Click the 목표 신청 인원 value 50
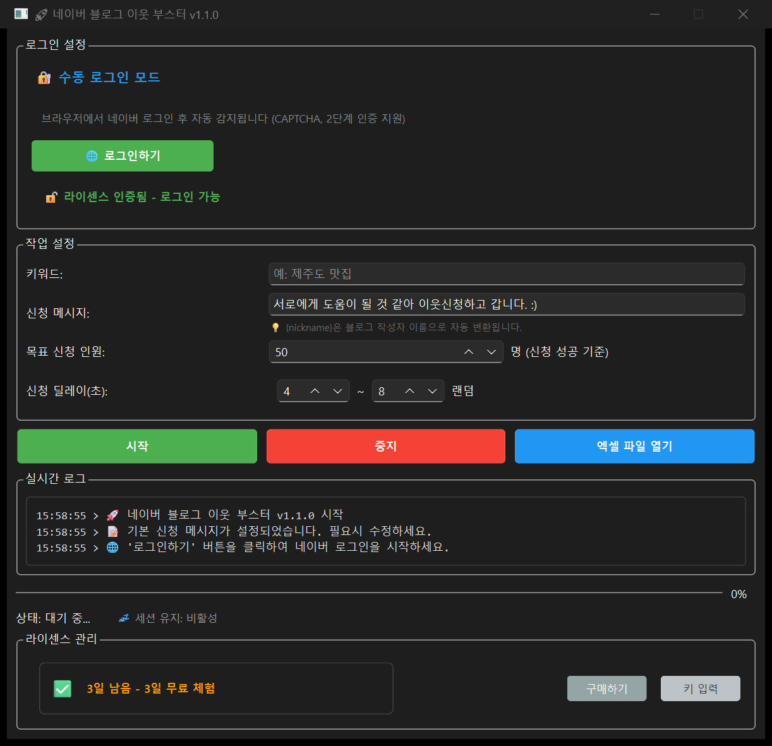This screenshot has height=746, width=772. click(x=282, y=352)
